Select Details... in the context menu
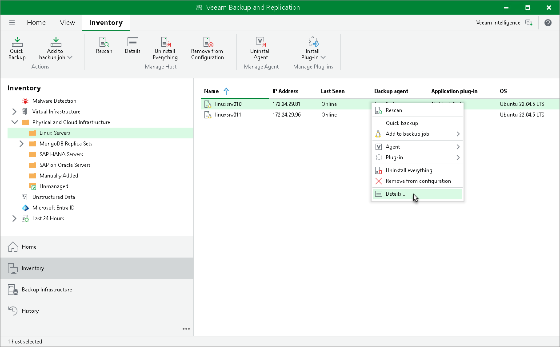560x347 pixels. tap(395, 194)
